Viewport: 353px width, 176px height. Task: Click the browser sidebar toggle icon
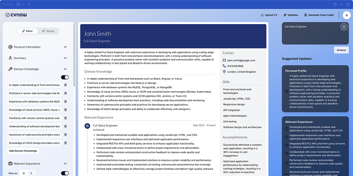19,4
